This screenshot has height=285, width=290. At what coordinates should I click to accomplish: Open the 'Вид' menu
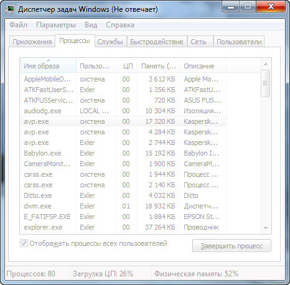pos(91,25)
